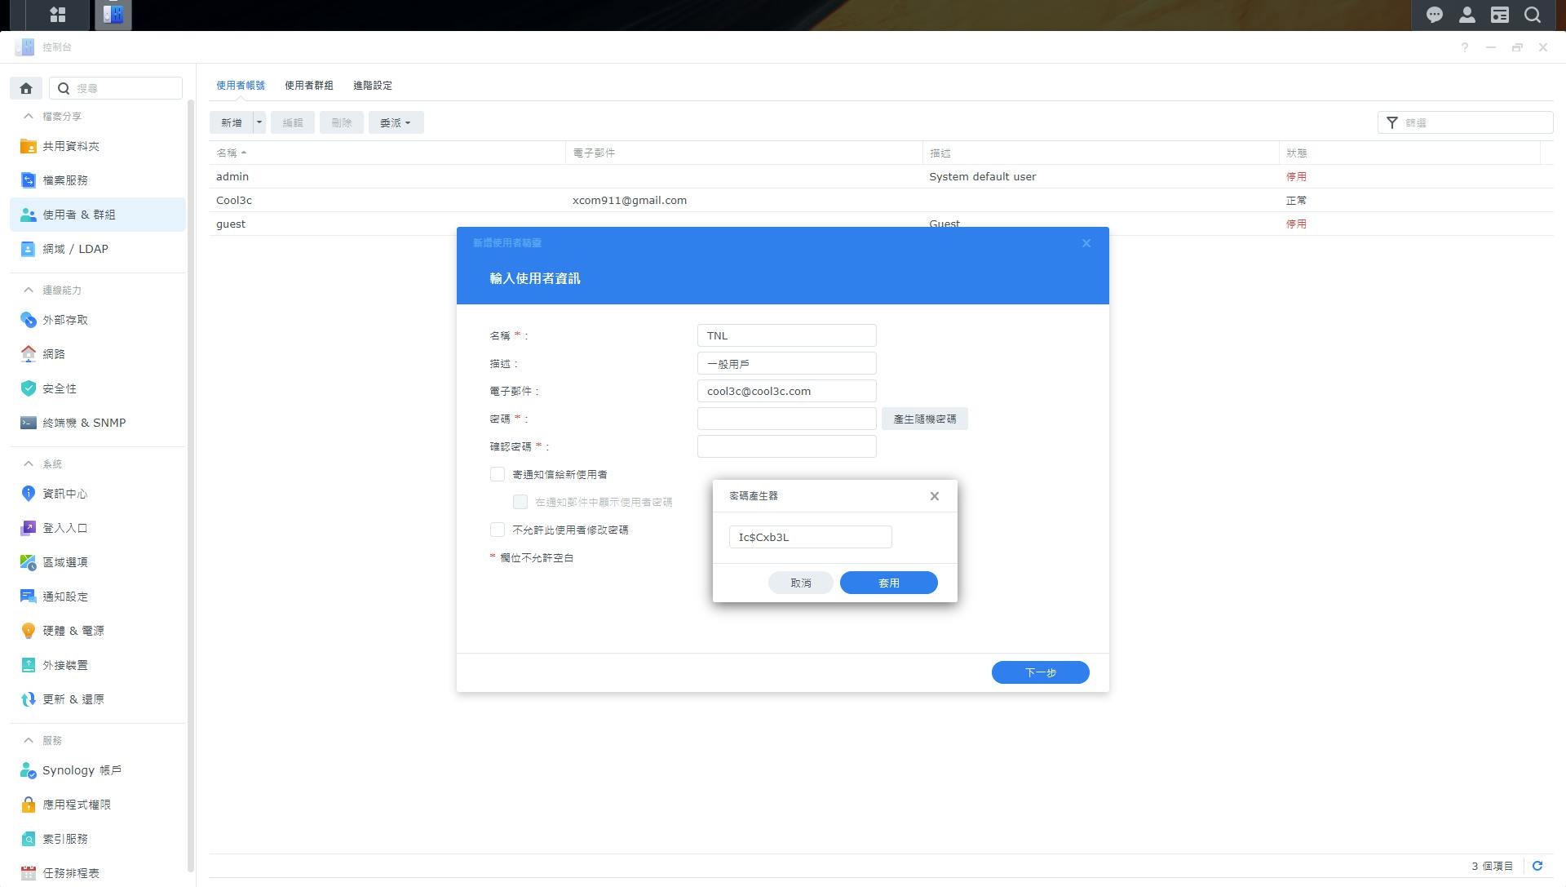Refresh the user list with reload icon
The height and width of the screenshot is (887, 1566).
(1537, 866)
